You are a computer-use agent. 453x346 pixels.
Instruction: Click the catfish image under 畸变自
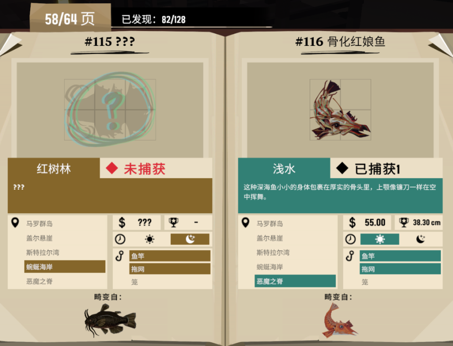click(x=110, y=320)
